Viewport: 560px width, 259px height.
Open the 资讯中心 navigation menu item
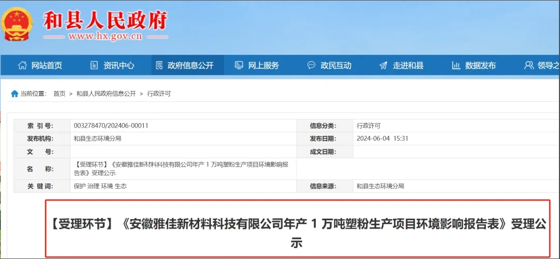coord(119,66)
